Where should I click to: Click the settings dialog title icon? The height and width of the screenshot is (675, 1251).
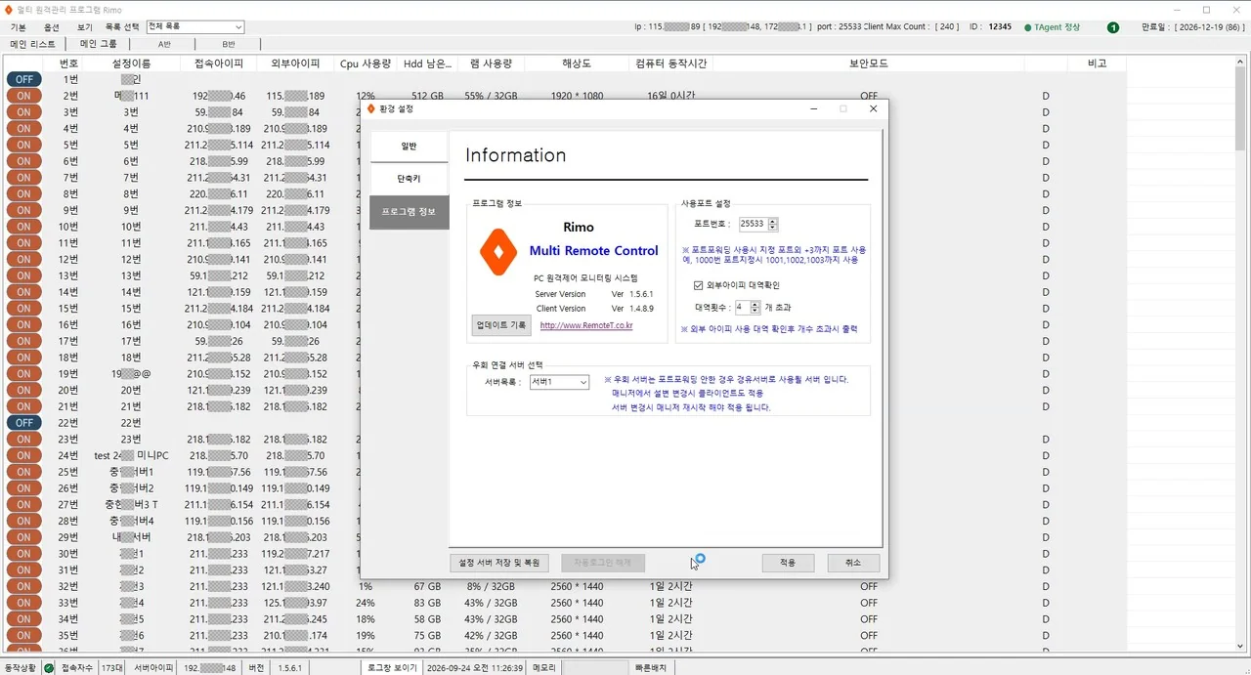[370, 108]
